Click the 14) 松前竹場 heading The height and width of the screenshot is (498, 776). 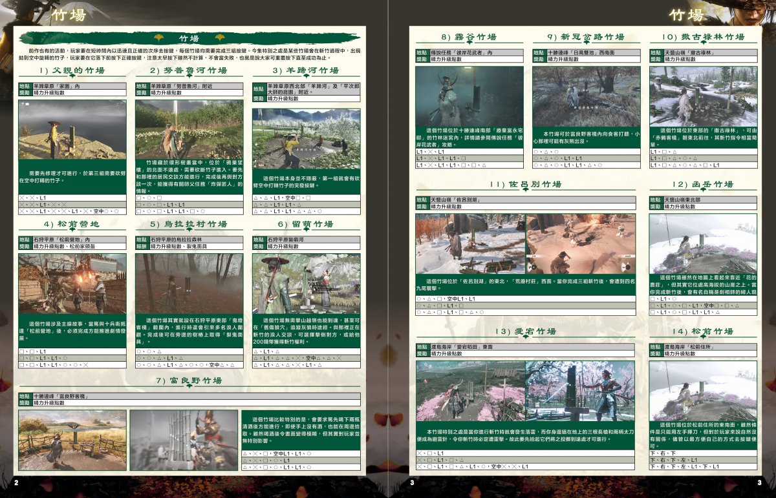click(702, 331)
